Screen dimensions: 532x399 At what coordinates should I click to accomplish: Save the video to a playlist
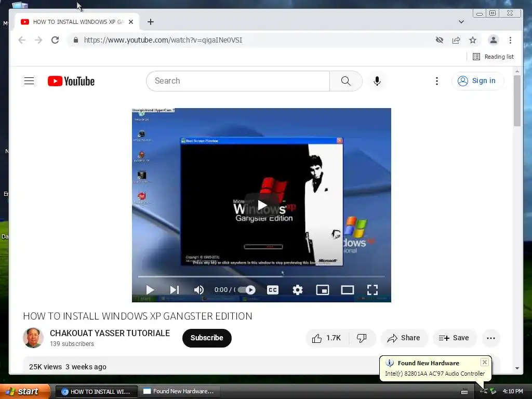pyautogui.click(x=454, y=338)
